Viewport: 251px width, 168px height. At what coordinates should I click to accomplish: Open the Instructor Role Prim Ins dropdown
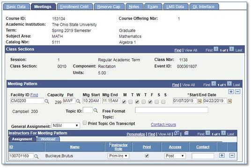(x=118, y=156)
